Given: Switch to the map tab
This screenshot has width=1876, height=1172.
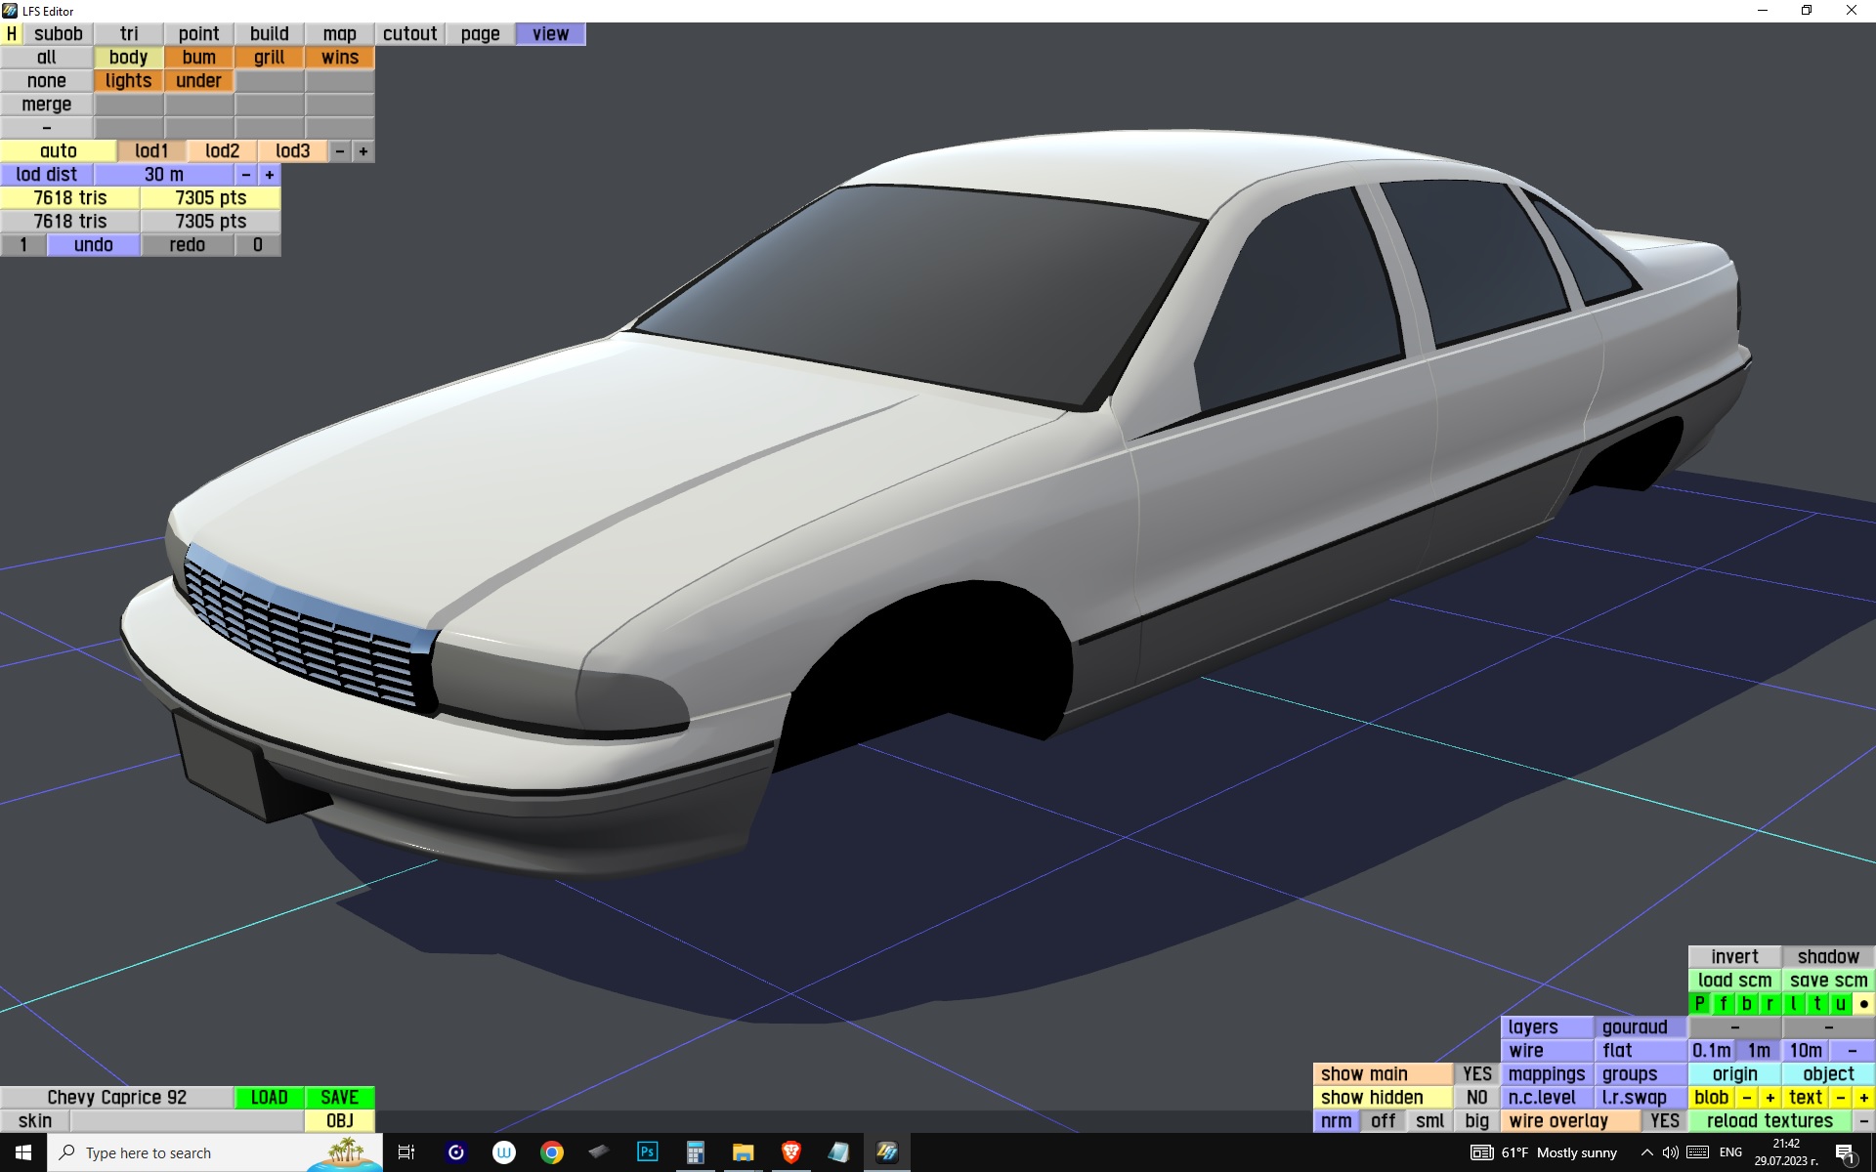Looking at the screenshot, I should (x=339, y=33).
